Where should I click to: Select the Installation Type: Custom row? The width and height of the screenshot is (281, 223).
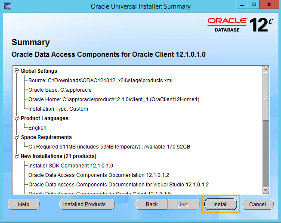pos(58,109)
